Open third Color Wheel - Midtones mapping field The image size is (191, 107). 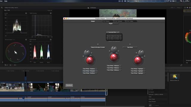coord(114,70)
